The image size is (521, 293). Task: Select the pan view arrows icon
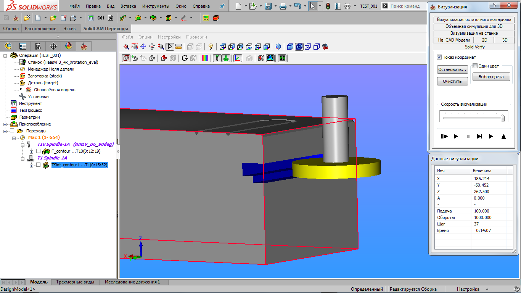click(x=143, y=47)
